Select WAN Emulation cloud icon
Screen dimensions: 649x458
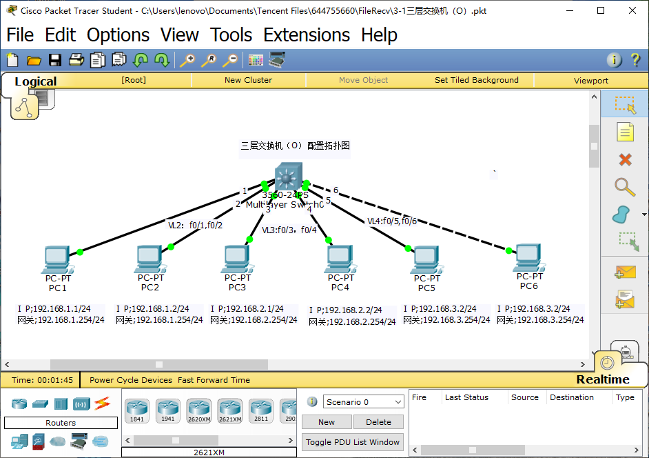click(x=58, y=442)
